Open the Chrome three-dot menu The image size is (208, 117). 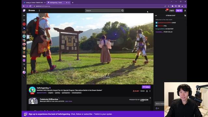coord(185,6)
